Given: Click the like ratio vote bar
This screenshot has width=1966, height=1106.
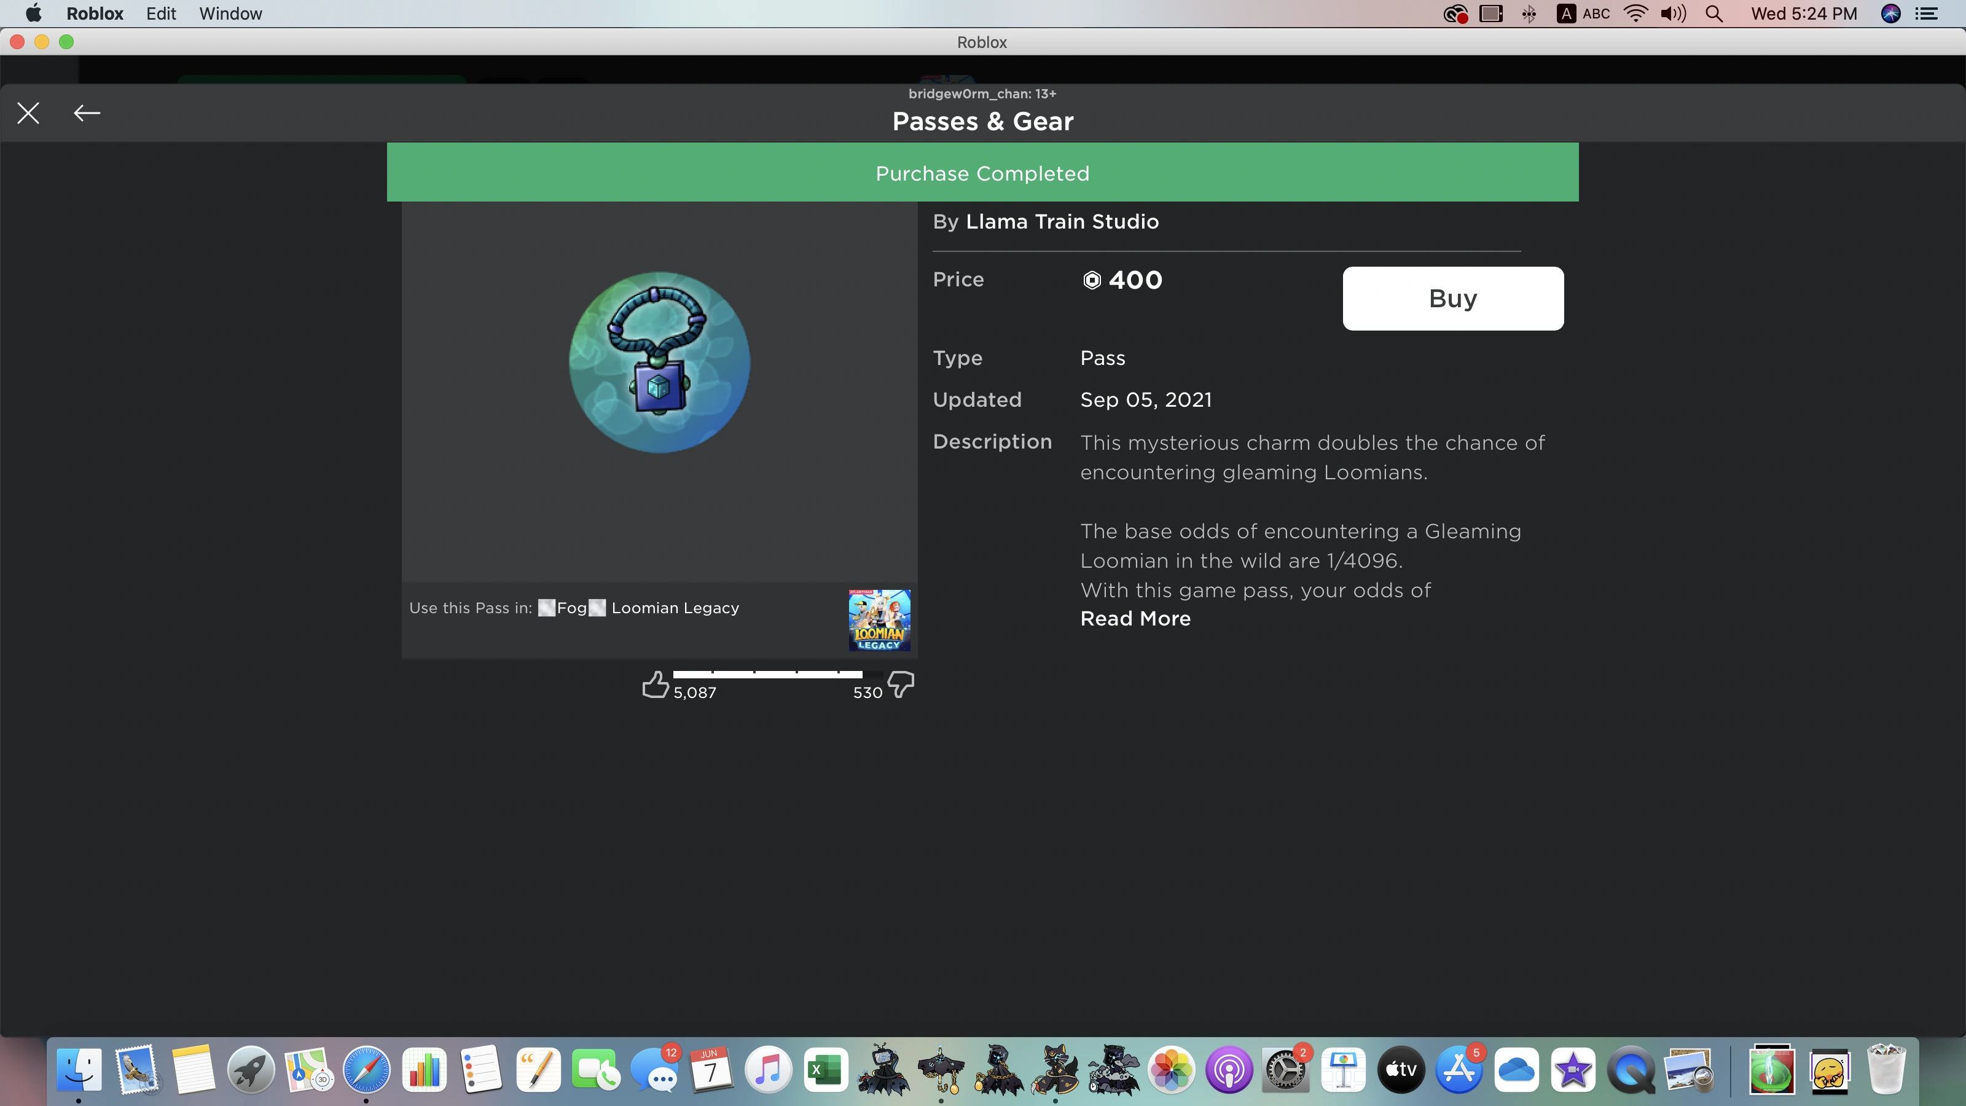Looking at the screenshot, I should point(768,674).
